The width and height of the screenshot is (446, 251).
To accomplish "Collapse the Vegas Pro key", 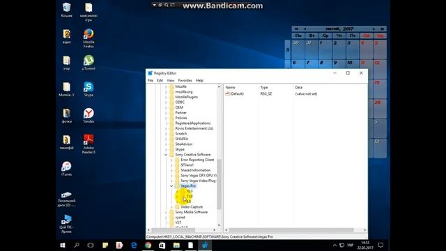I will coord(171,186).
